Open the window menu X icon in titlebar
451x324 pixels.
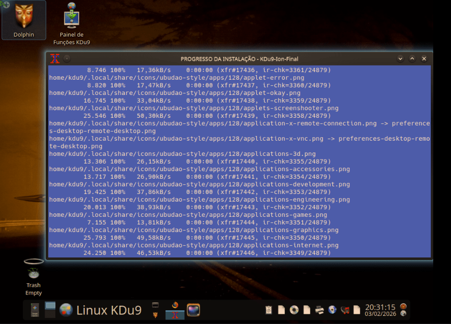[x=55, y=58]
